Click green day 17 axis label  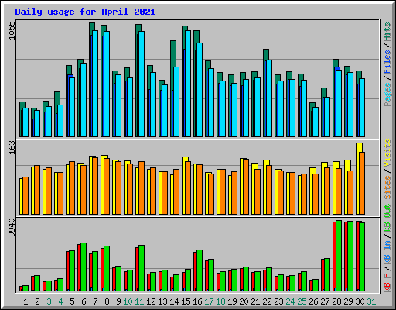click(x=209, y=301)
